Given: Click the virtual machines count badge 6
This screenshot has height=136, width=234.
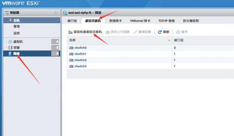Looking at the screenshot, I should click(x=55, y=42).
